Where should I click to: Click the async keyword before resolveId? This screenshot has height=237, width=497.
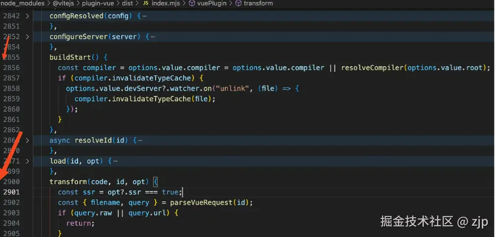tap(59, 140)
